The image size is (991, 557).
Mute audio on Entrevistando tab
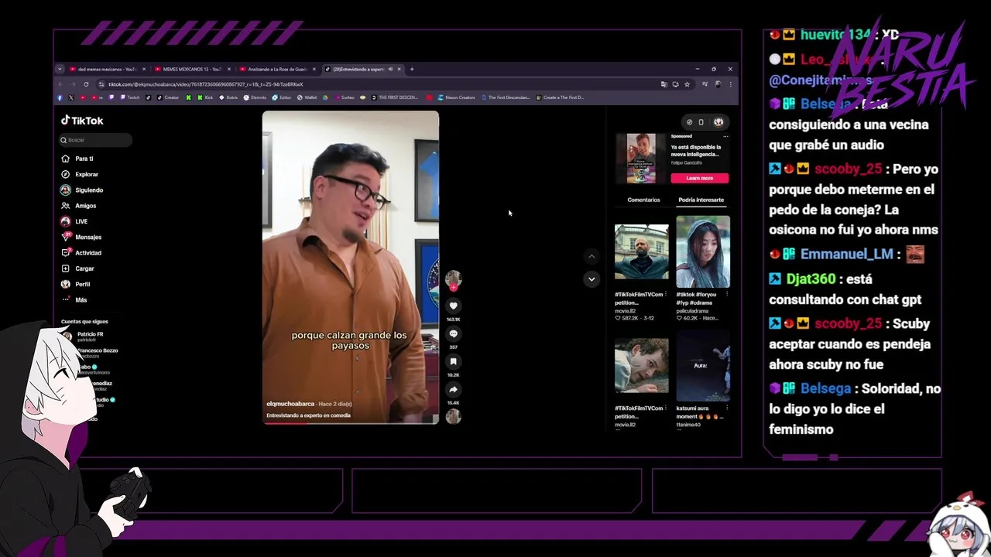pos(390,69)
